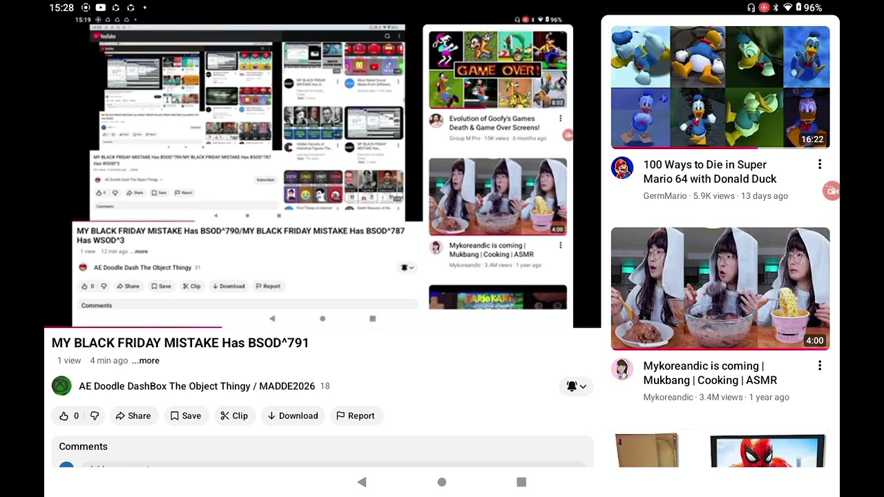Open Mykoreandic channel avatar in the sidebar
Image resolution: width=884 pixels, height=497 pixels.
point(622,369)
